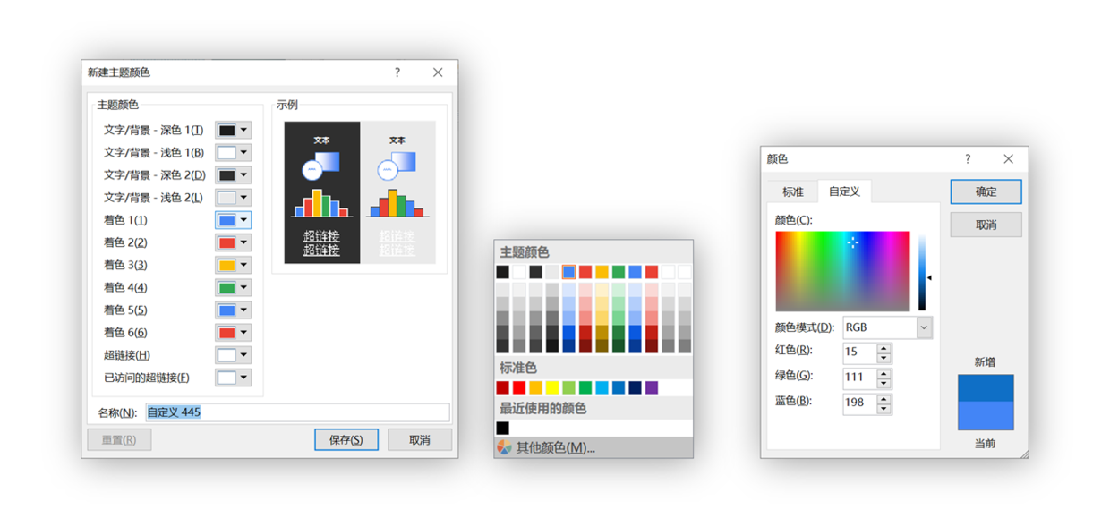Select the yellow swatch in 主题颜色 top row
The width and height of the screenshot is (1110, 518).
(x=602, y=272)
